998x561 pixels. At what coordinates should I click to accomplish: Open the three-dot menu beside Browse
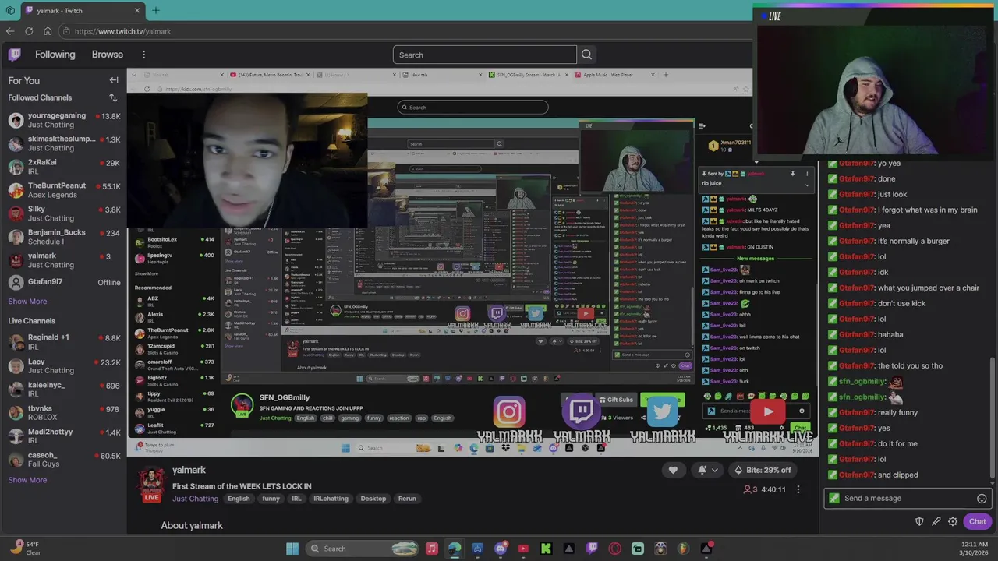click(143, 55)
